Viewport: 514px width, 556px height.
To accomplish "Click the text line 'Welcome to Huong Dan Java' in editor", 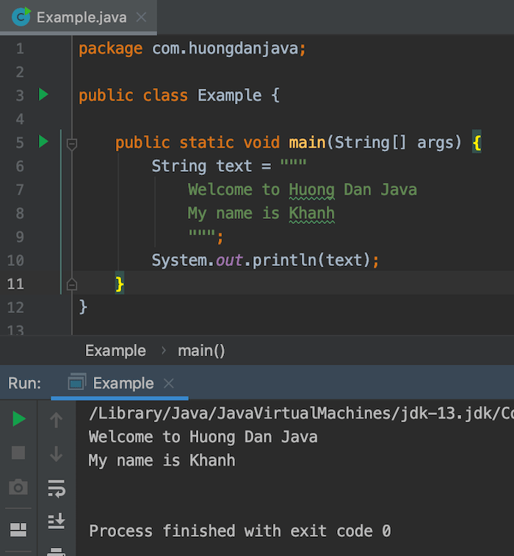I will pyautogui.click(x=303, y=189).
